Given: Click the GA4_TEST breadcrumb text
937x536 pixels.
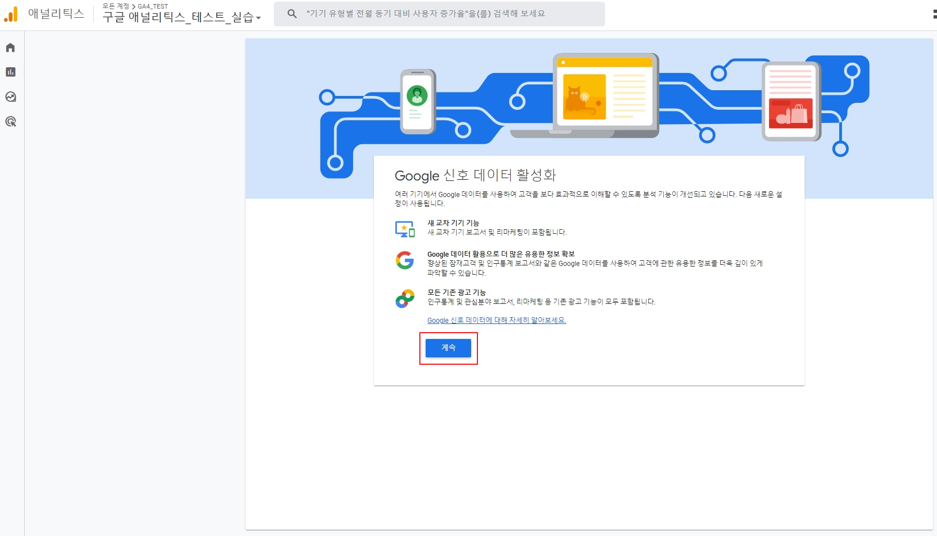Looking at the screenshot, I should [153, 6].
